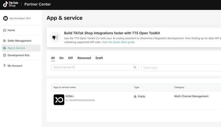Click the App Developer (ISV) avatar icon
The width and height of the screenshot is (221, 127).
6,18
